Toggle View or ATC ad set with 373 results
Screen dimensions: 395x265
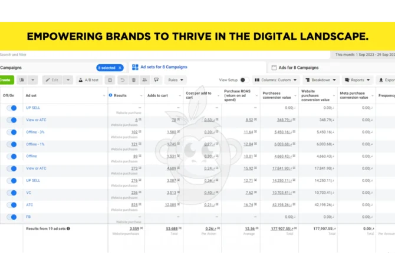pyautogui.click(x=12, y=168)
